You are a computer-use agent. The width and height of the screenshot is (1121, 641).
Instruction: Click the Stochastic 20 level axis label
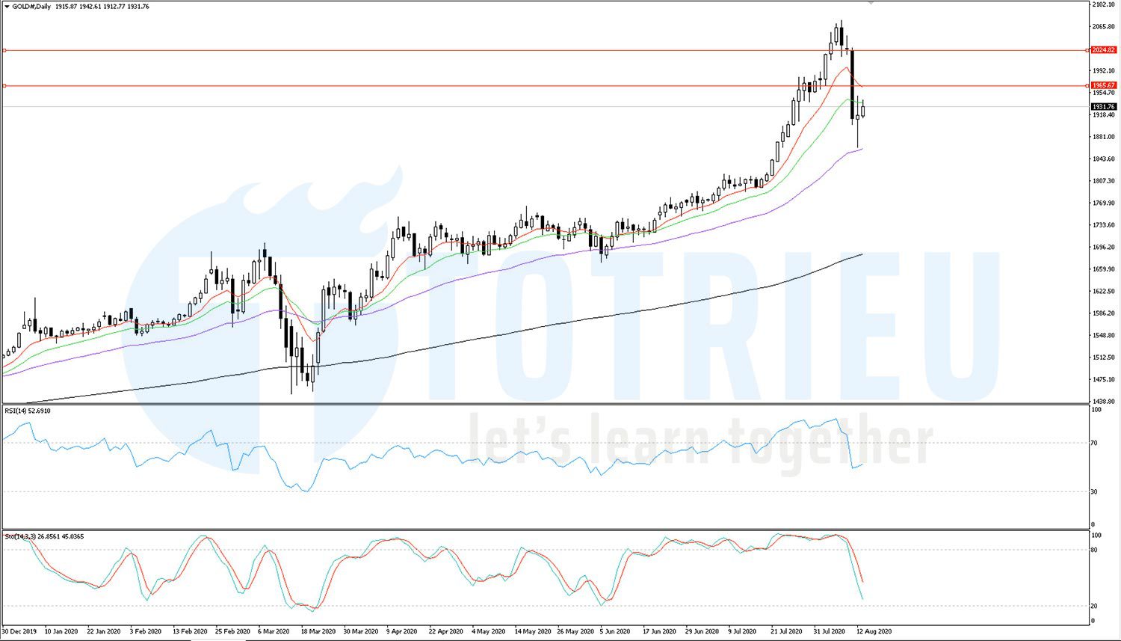(1095, 607)
